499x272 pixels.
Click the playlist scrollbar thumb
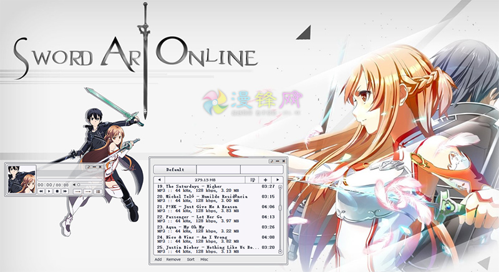pos(280,208)
